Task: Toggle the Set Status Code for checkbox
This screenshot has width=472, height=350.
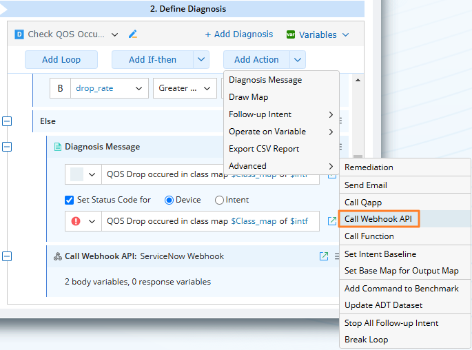Action: 69,200
